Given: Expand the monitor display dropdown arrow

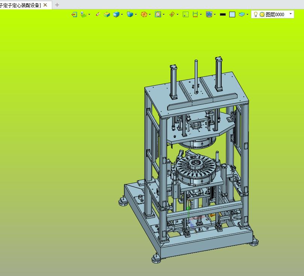Looking at the screenshot, I should (x=215, y=15).
